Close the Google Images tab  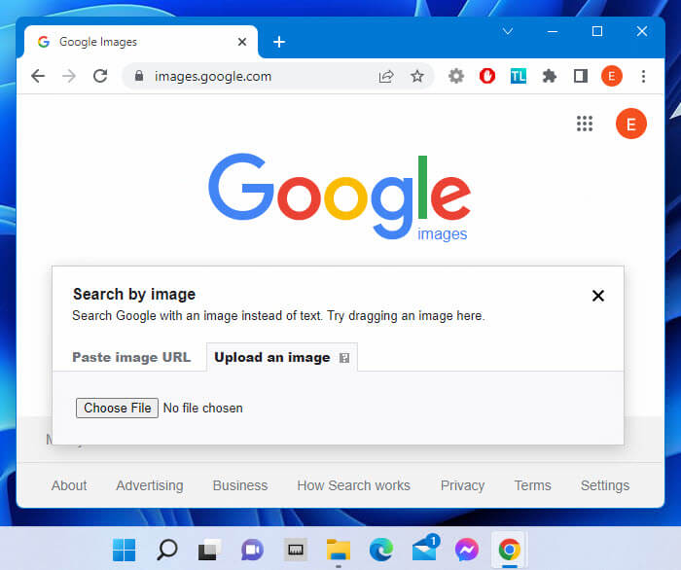pos(242,42)
